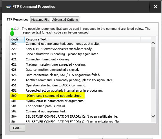Click the green person info icon
This screenshot has width=162, height=139.
pyautogui.click(x=14, y=31)
